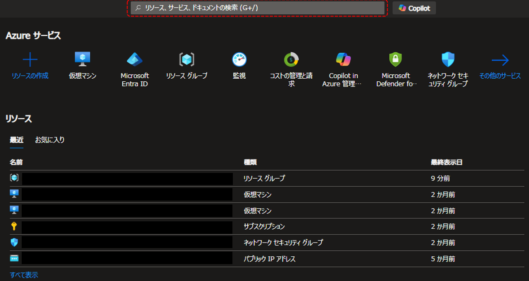Screen dimensions: 529x281
Task: Click the global search input field
Action: click(x=257, y=8)
